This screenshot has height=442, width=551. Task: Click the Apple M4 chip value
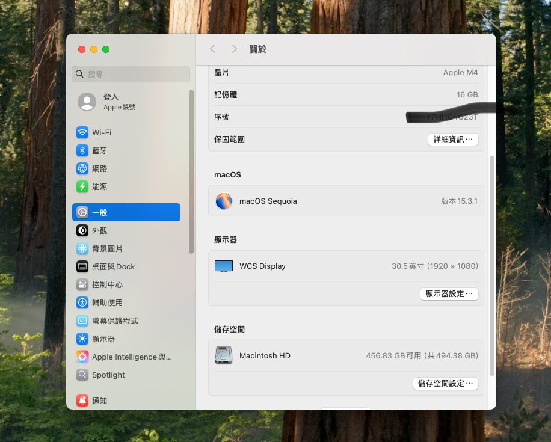pyautogui.click(x=460, y=72)
